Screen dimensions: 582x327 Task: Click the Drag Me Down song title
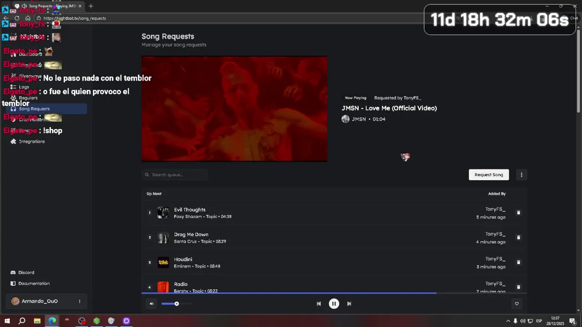[191, 234]
